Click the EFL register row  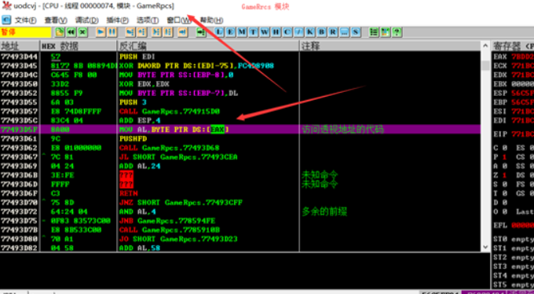[514, 226]
